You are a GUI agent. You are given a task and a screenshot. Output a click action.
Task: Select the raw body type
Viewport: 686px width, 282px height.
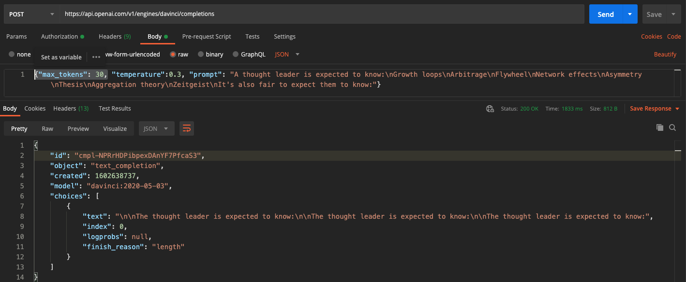coord(179,55)
